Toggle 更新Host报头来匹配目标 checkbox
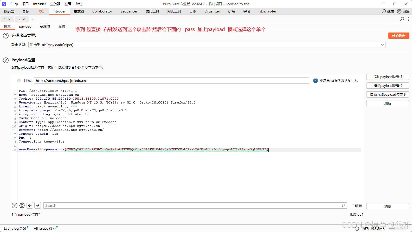This screenshot has height=232, width=412. point(316,81)
